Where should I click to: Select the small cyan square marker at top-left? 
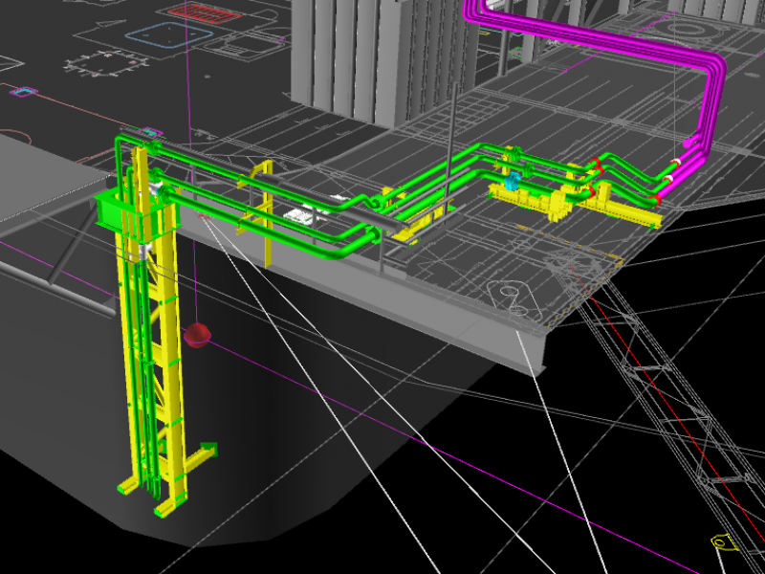pyautogui.click(x=23, y=92)
